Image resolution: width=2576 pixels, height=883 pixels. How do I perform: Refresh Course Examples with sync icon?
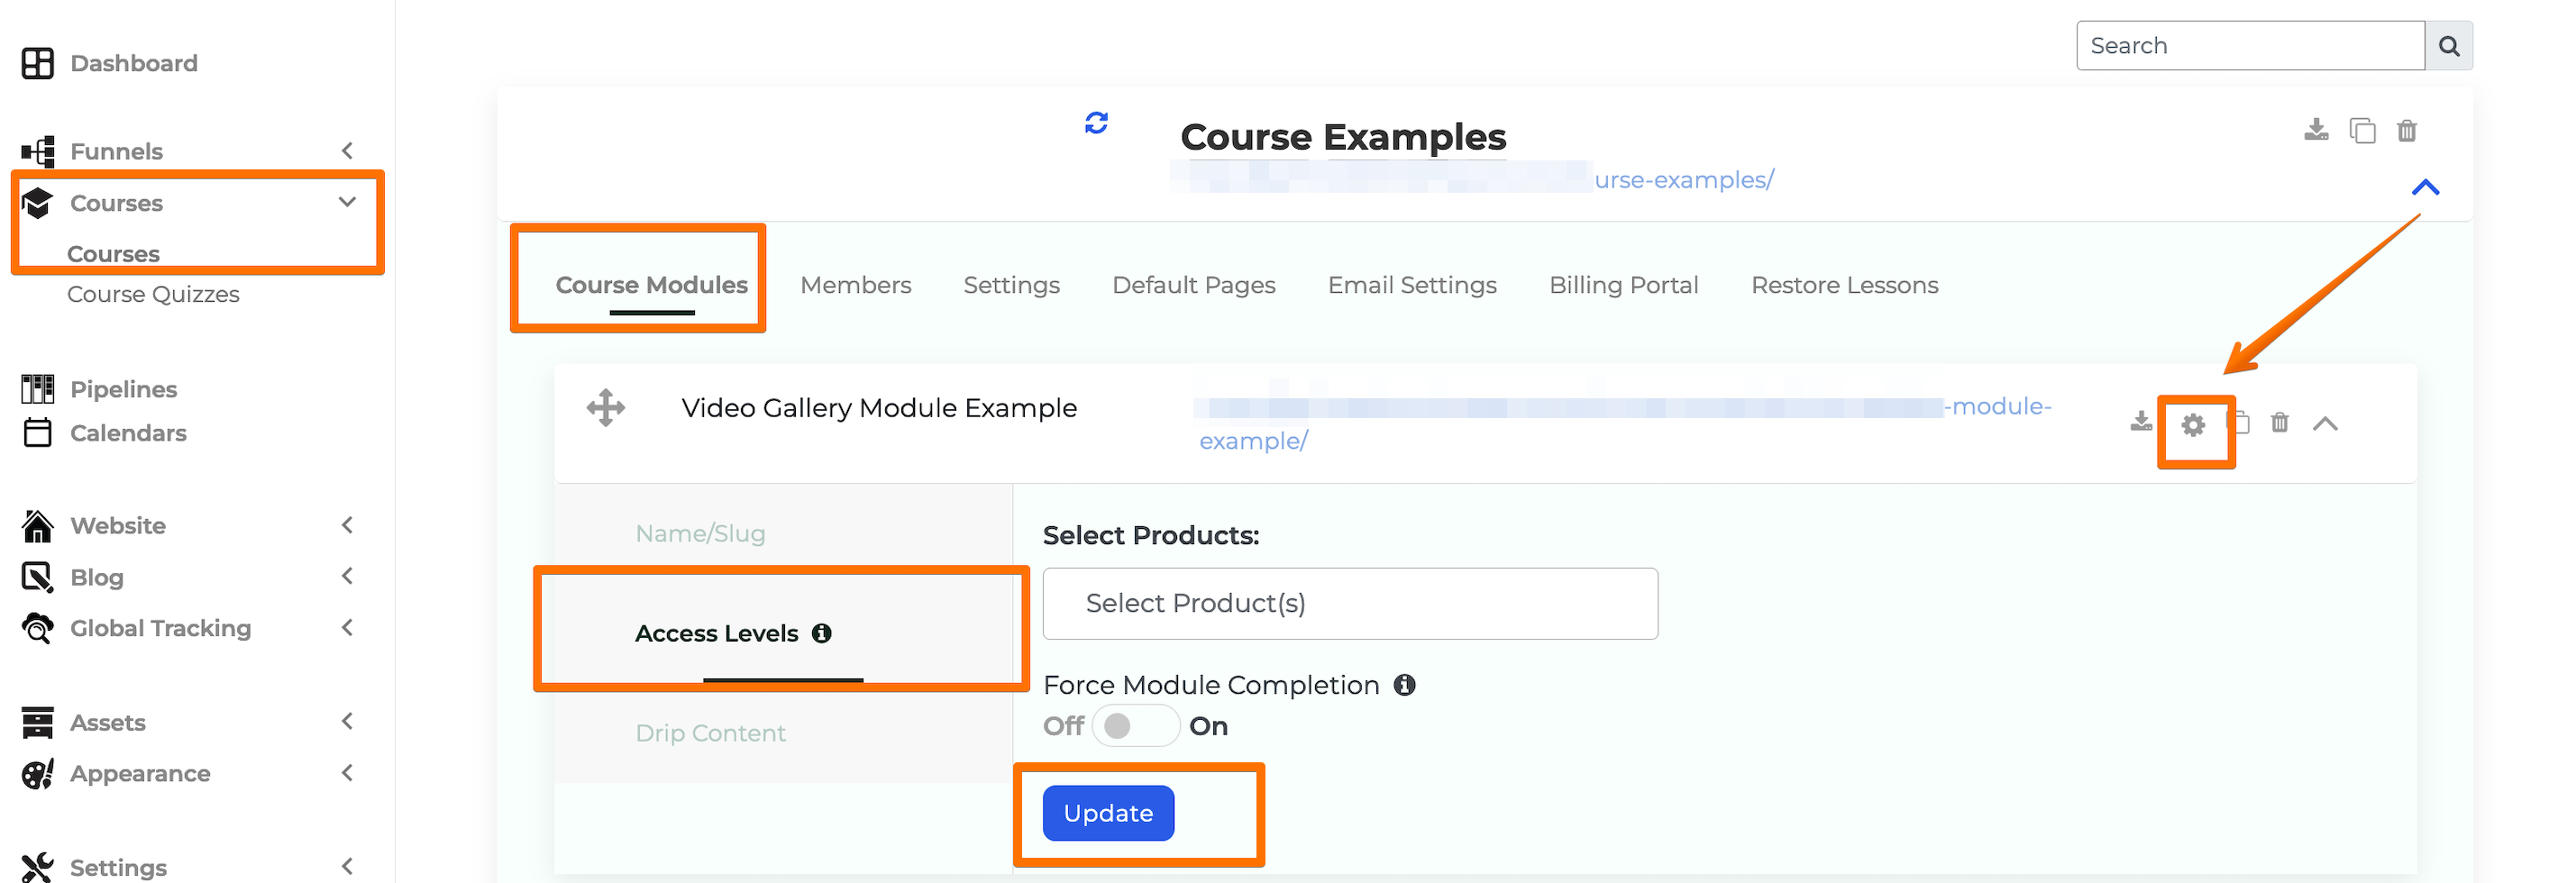(x=1096, y=123)
